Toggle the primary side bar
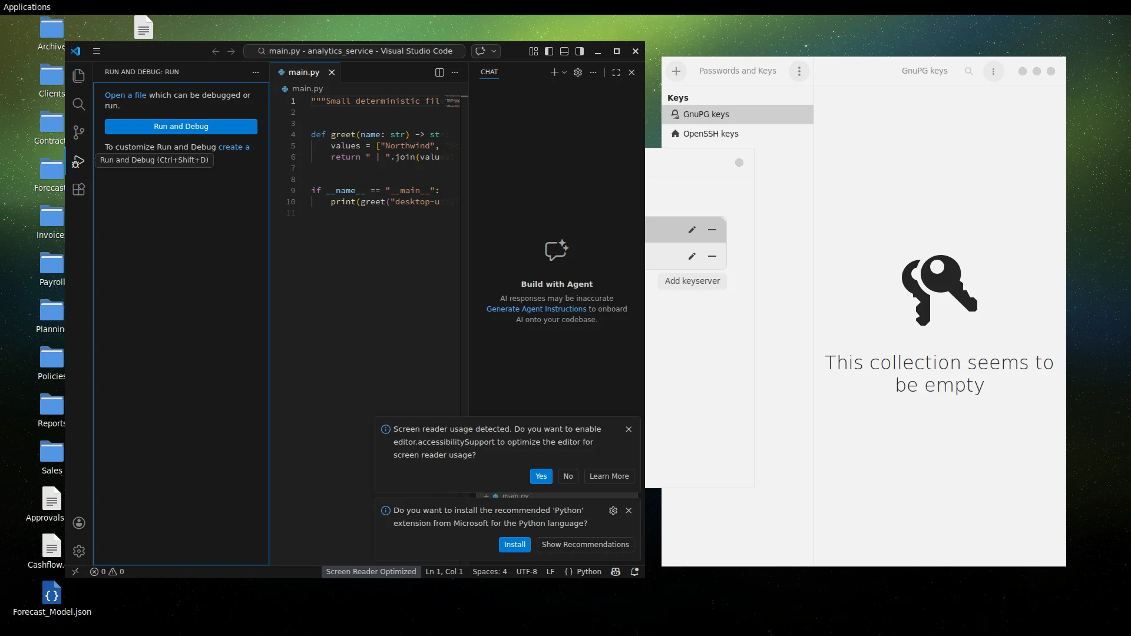 [549, 51]
